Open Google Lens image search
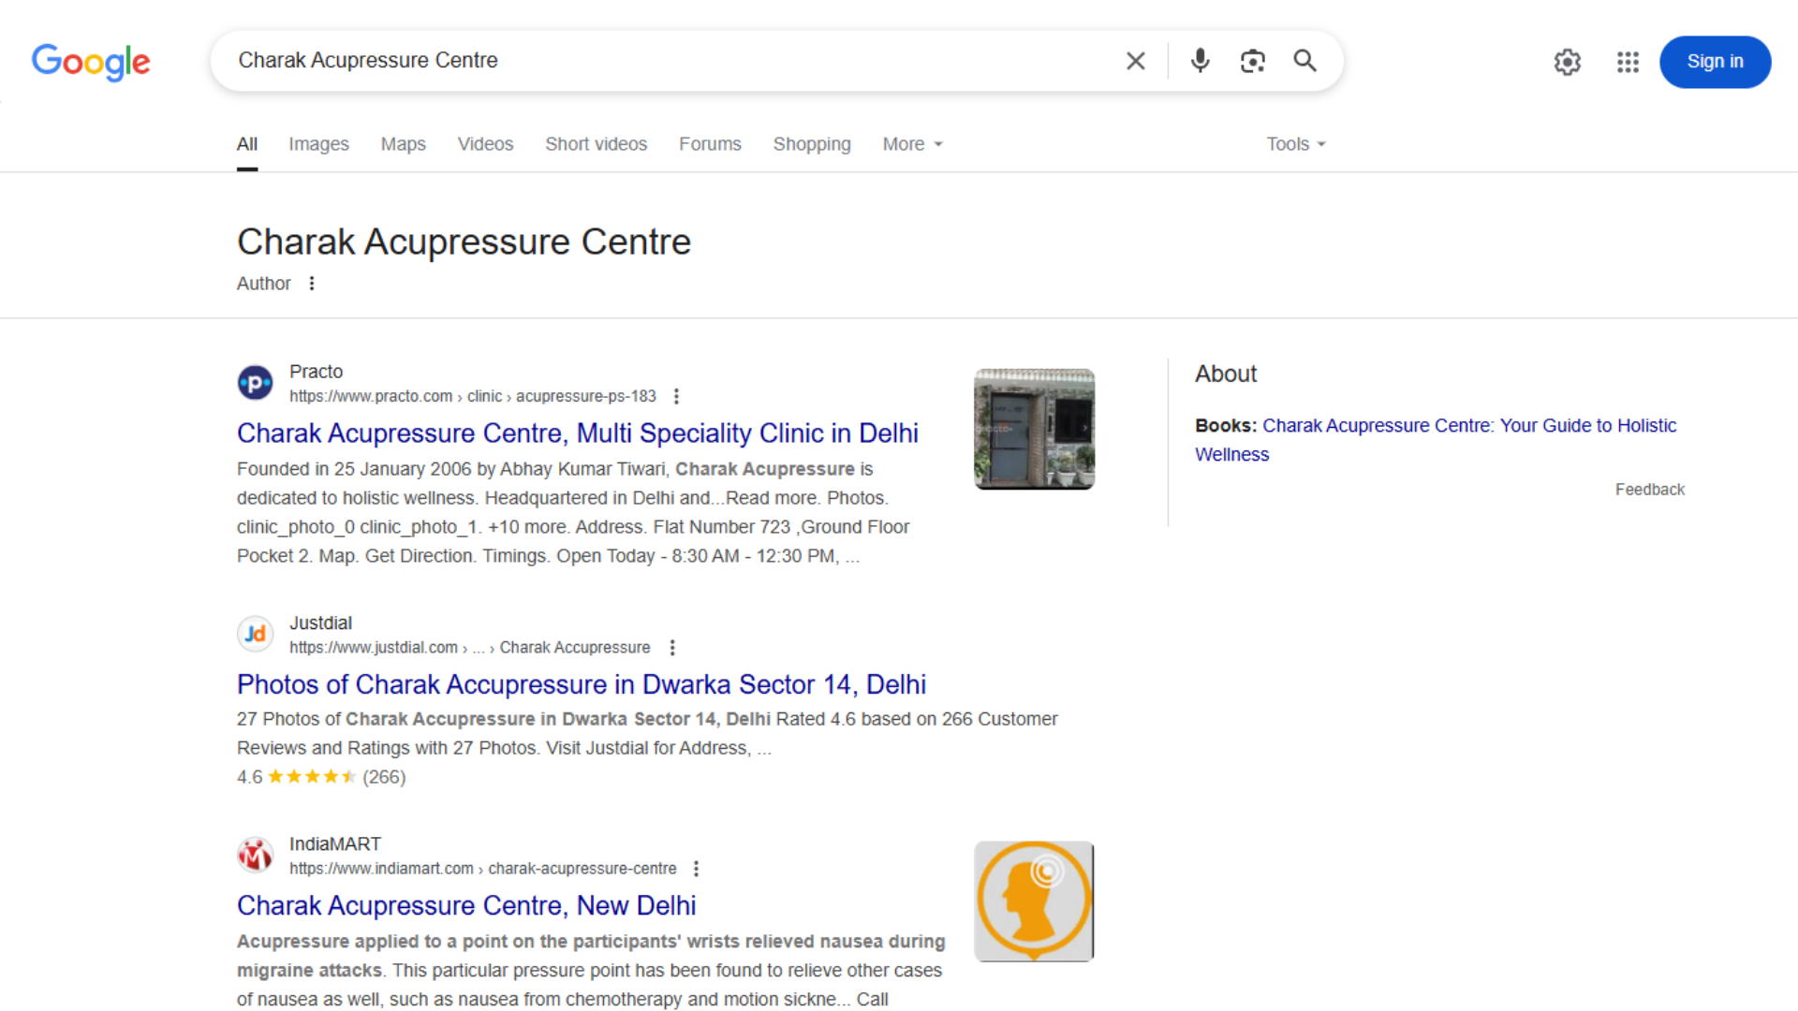This screenshot has height=1011, width=1798. tap(1252, 61)
